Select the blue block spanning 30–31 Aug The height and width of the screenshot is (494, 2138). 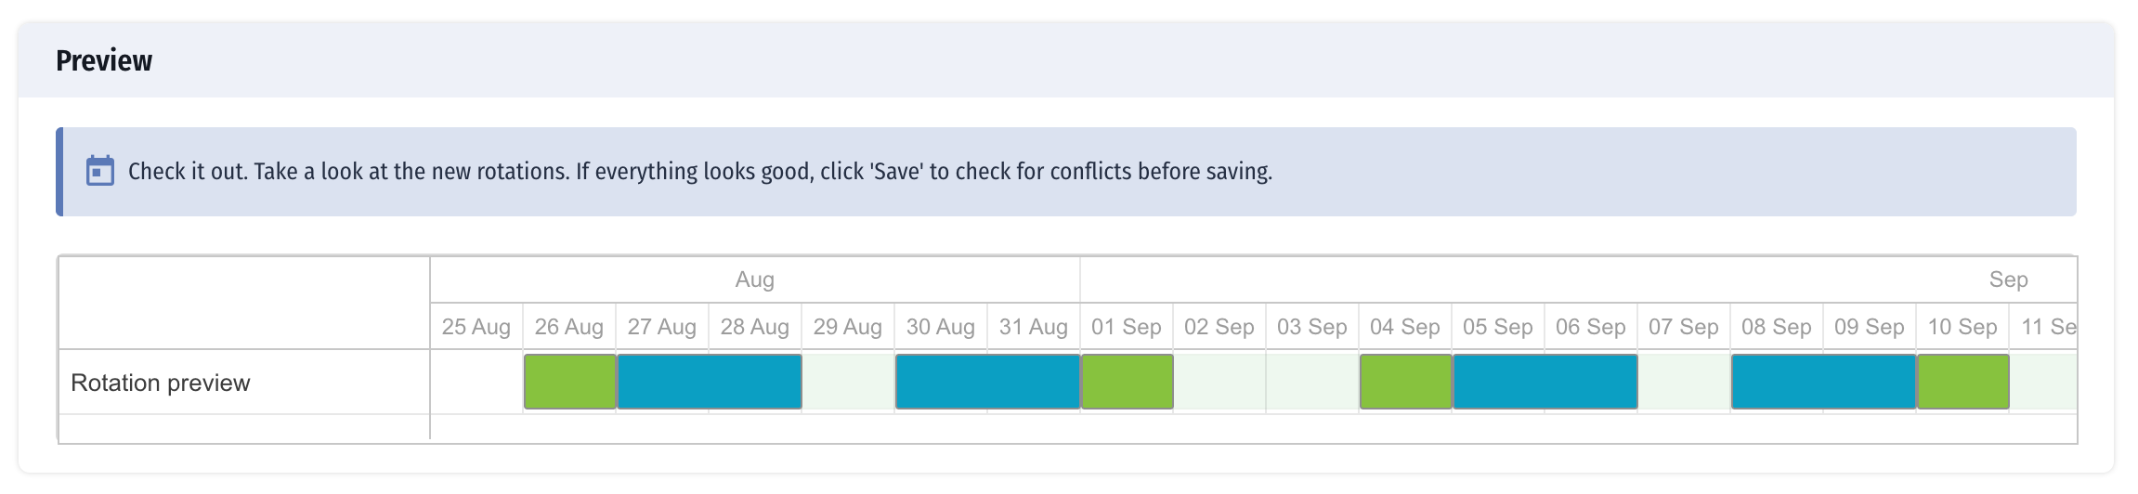click(x=987, y=382)
